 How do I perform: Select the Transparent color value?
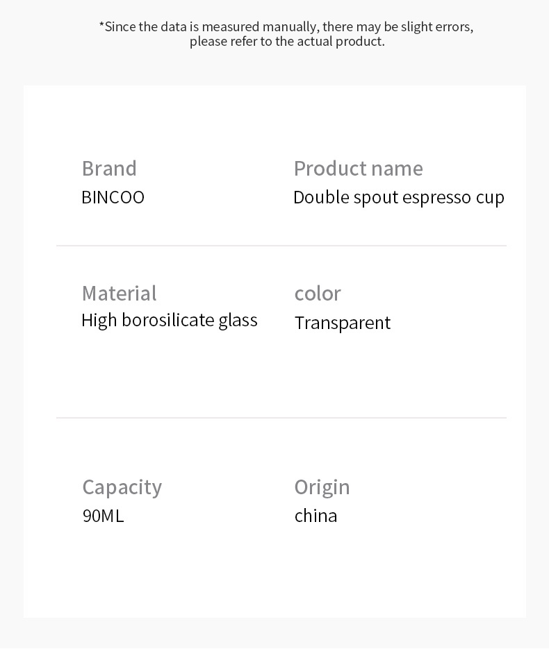[343, 323]
